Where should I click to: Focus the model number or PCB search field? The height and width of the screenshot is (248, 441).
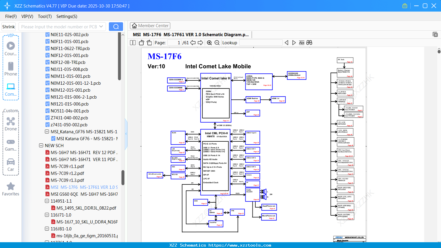point(59,27)
